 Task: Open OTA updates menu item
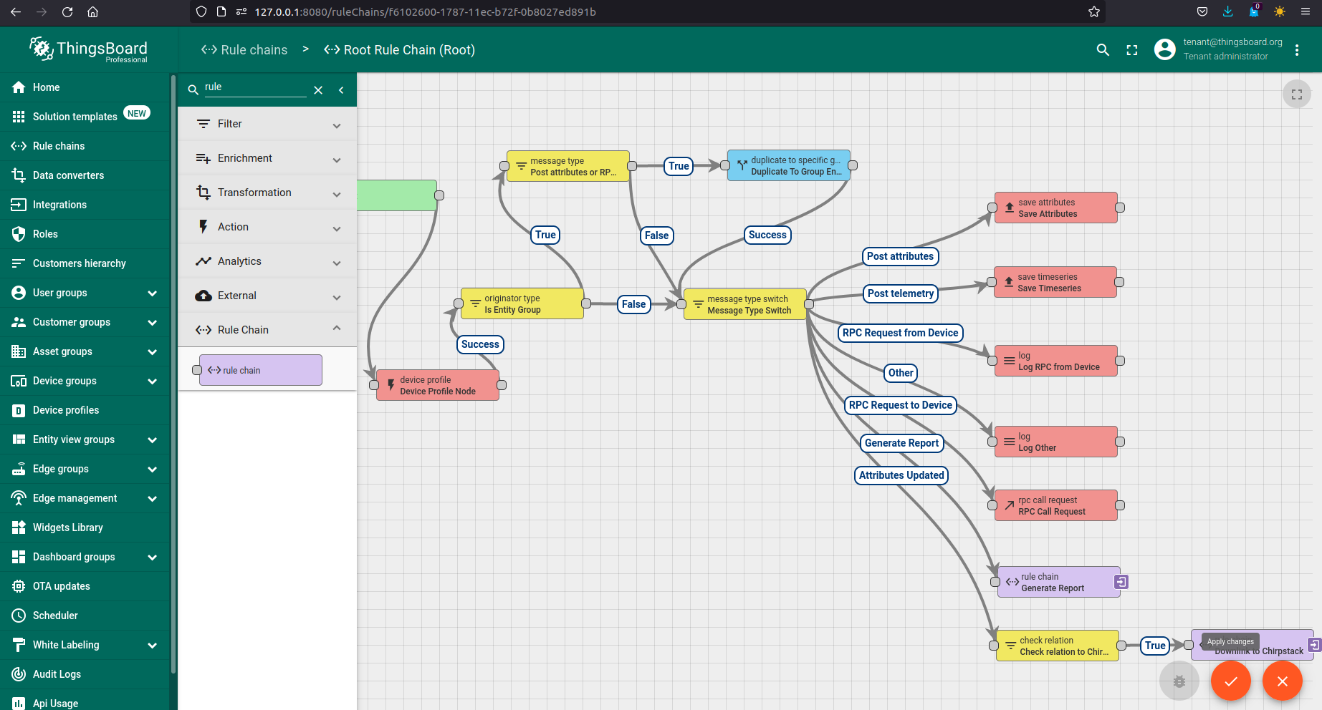[85, 586]
